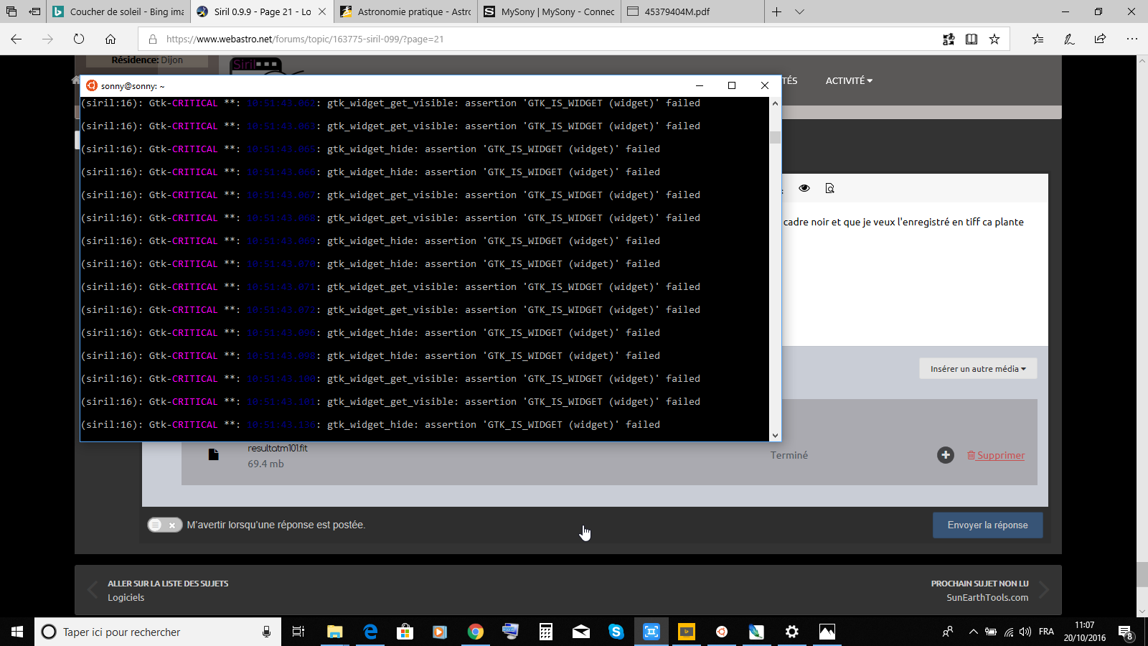This screenshot has width=1148, height=646.
Task: Switch to the MySony Connec tab
Action: click(x=549, y=11)
